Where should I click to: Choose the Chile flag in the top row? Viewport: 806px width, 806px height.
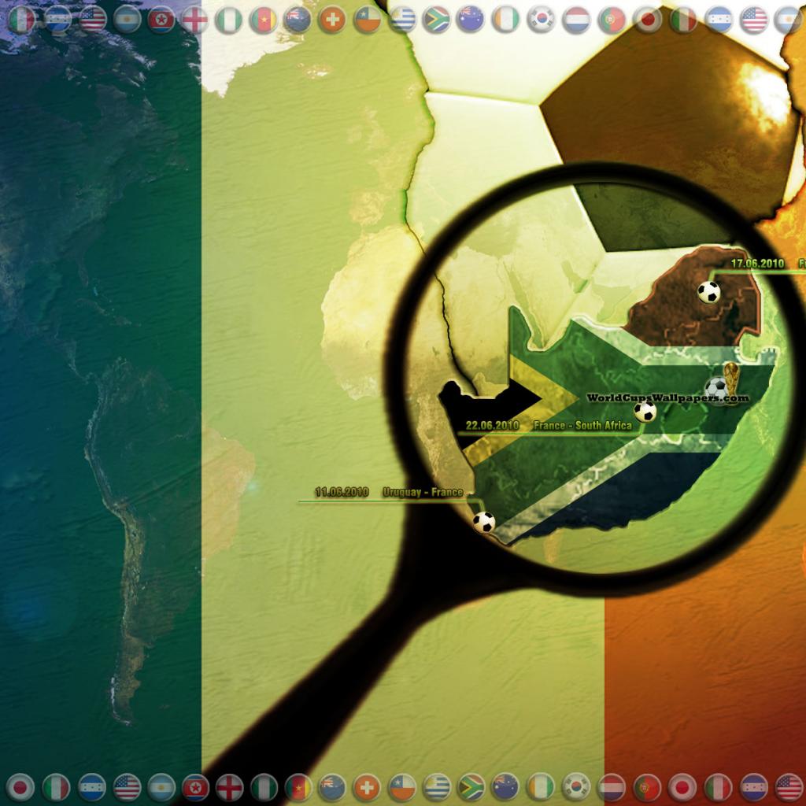[x=367, y=19]
